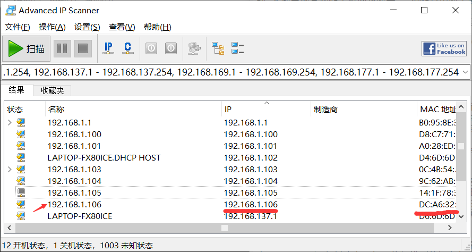The image size is (472, 252).
Task: Click the vertical scrollbar down arrow
Action: (x=461, y=216)
